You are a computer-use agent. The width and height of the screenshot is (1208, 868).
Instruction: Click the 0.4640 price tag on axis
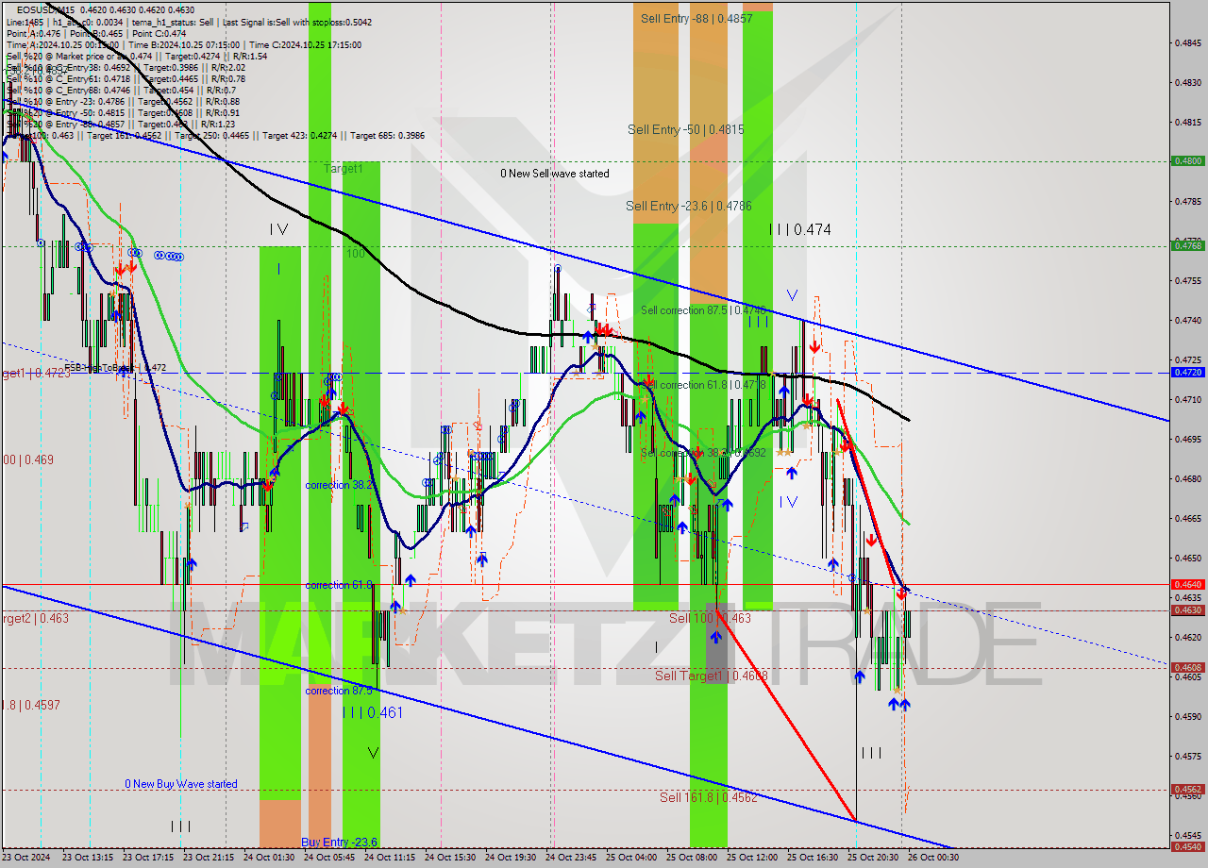(1187, 585)
